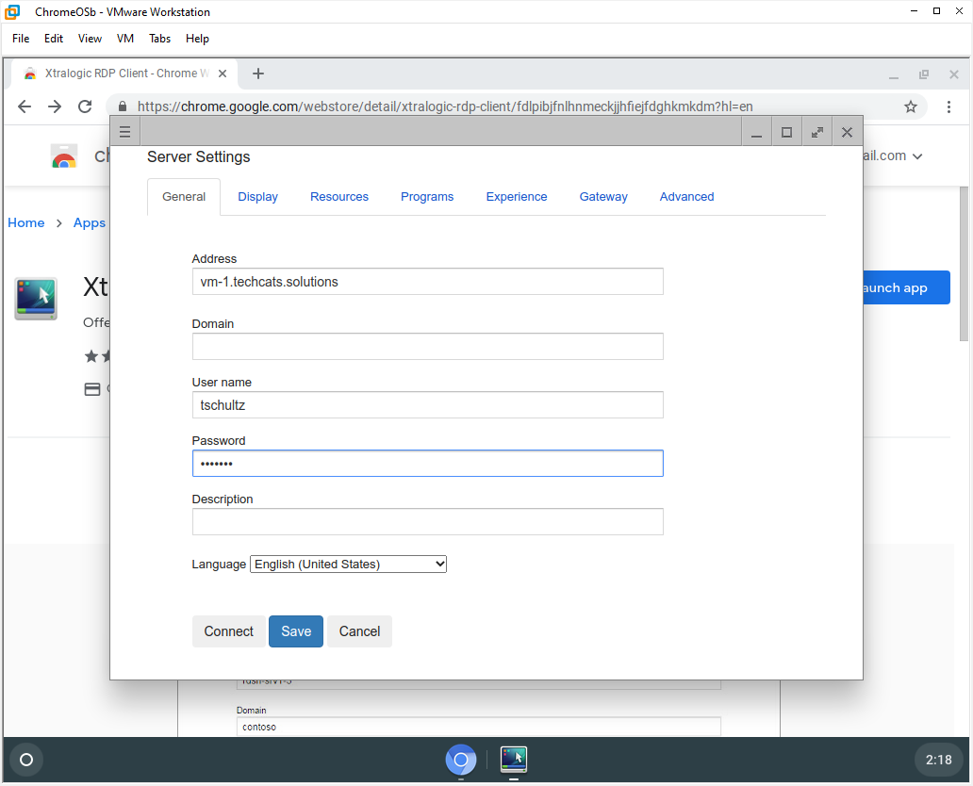Click the Xtralogic RDP icon on the shelf
The width and height of the screenshot is (973, 786).
pos(513,760)
